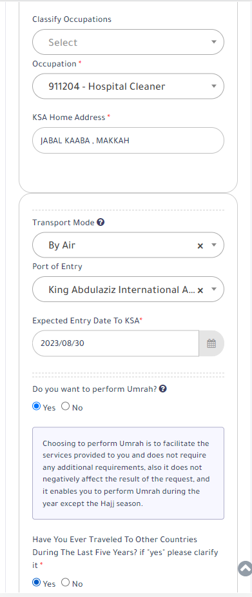Click the 911204 - Hospital Cleaner value
This screenshot has height=597, width=252.
coord(107,86)
